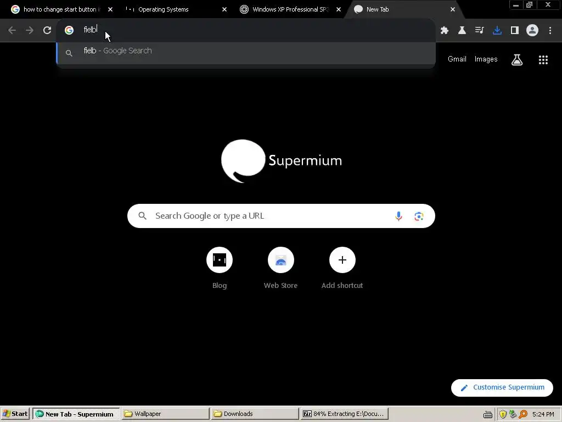Open the flask experiments icon in toolbar
Viewport: 562px width, 422px height.
[x=462, y=31]
